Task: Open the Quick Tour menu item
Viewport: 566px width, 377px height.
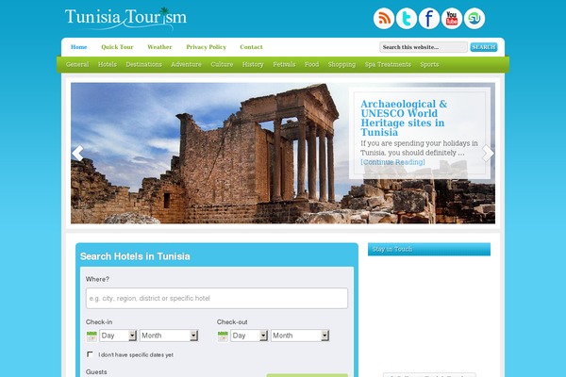Action: point(117,47)
